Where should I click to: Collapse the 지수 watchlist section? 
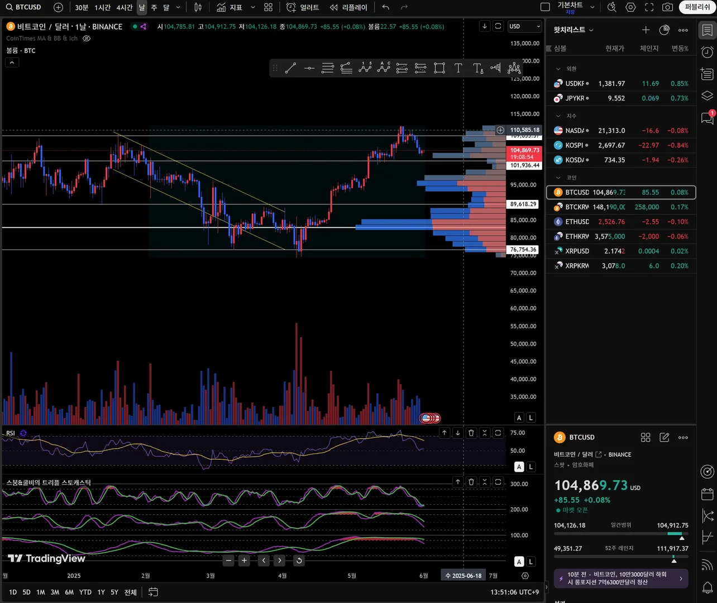[558, 116]
